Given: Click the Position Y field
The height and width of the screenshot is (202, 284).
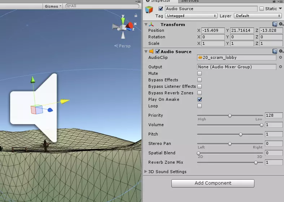Looking at the screenshot, I should point(242,30).
